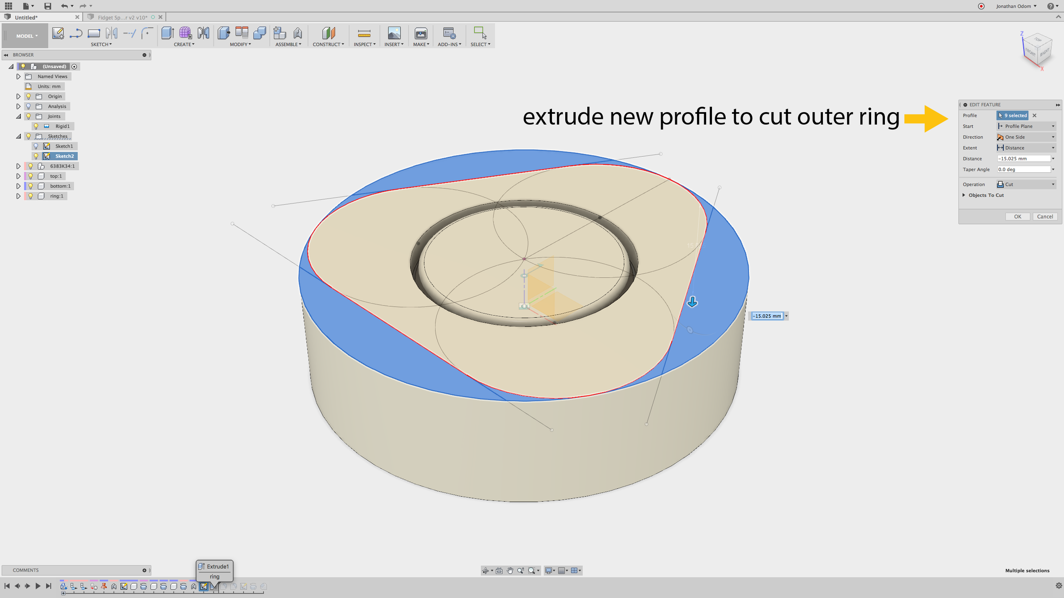Hide Sketch2 with its lightbulb

36,156
